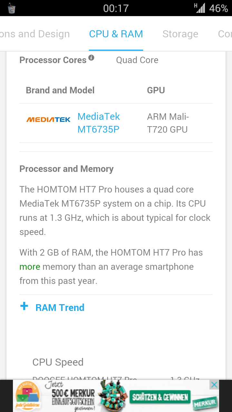This screenshot has width=232, height=412.
Task: Switch to the Storage tab
Action: click(x=180, y=34)
